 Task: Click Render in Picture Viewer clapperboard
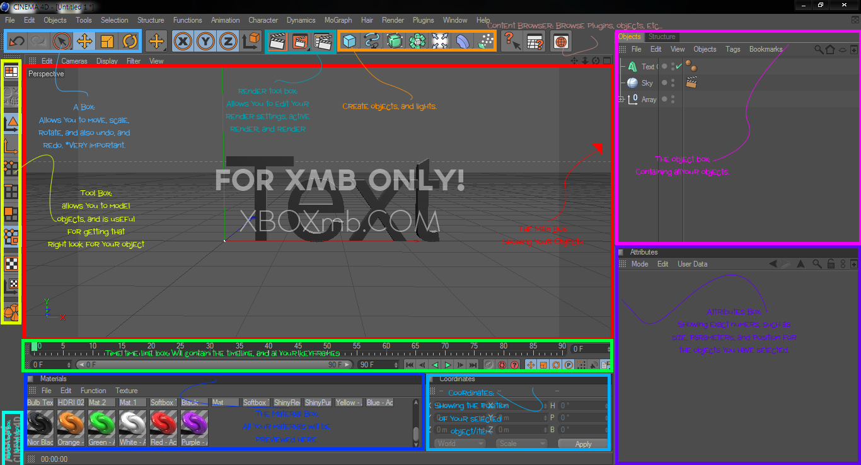click(x=301, y=42)
